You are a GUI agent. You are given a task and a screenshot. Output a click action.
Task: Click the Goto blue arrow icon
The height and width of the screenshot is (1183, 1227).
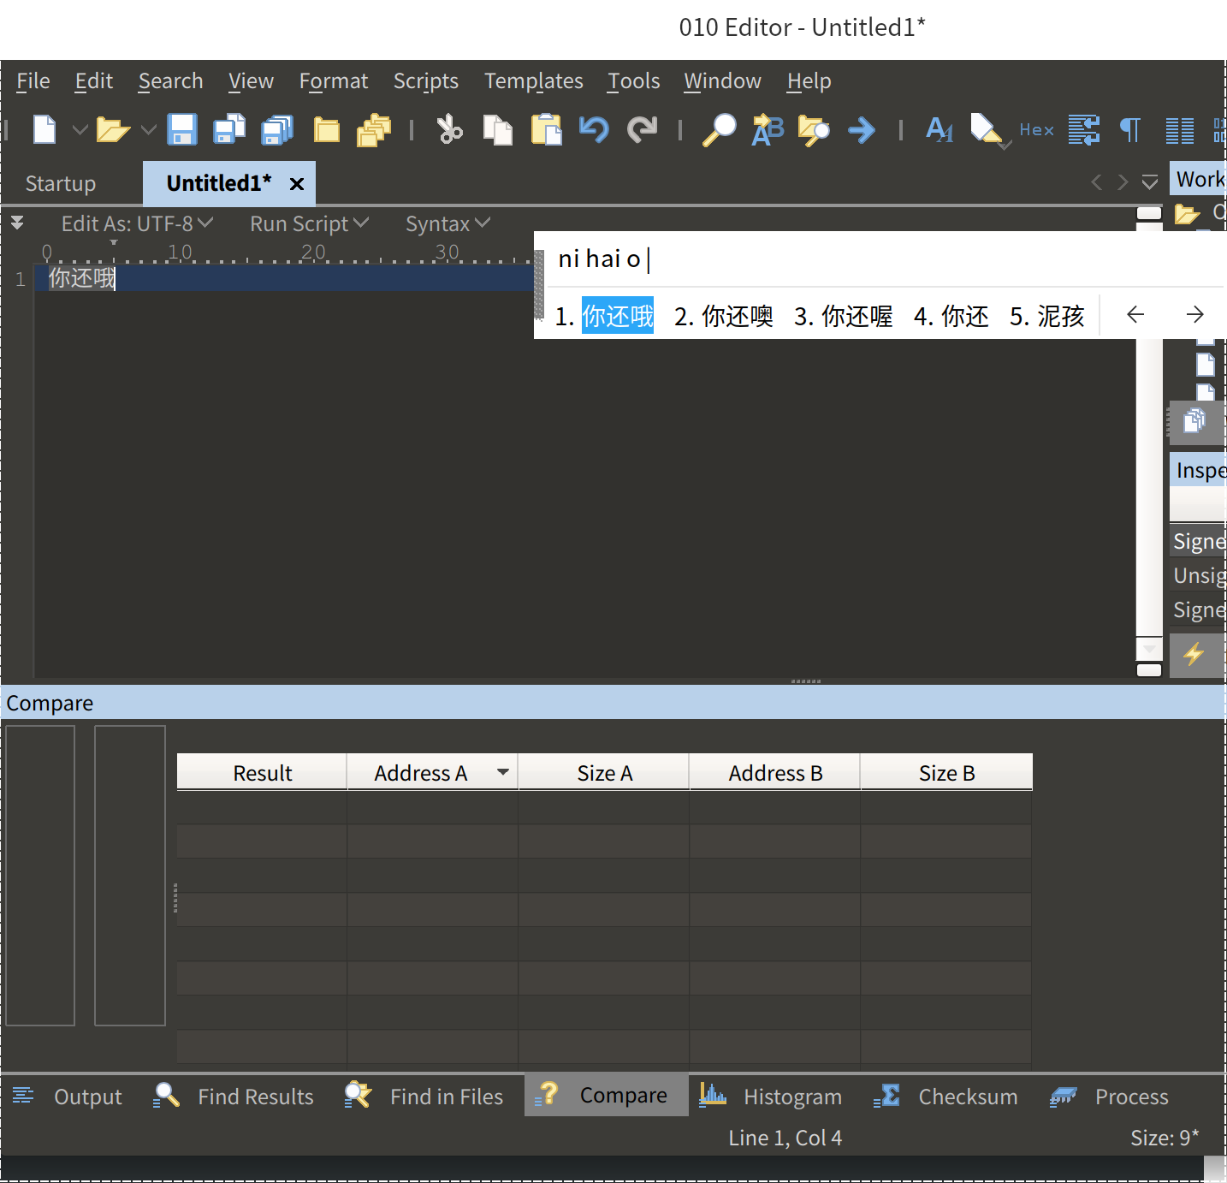coord(862,130)
